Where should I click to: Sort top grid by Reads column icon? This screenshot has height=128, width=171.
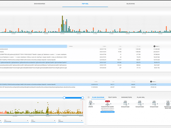[x=154, y=46]
